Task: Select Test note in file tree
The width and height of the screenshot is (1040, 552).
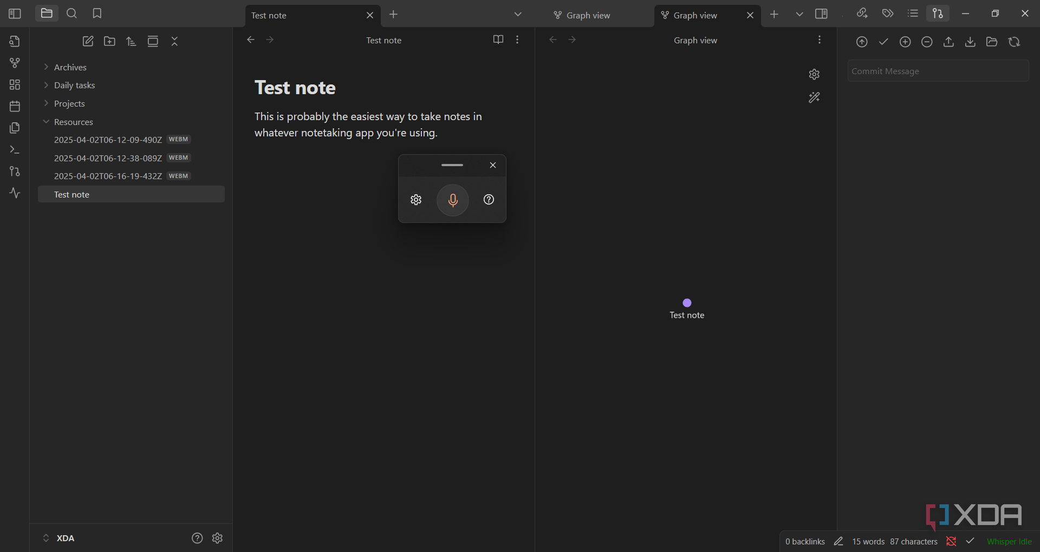Action: (131, 194)
